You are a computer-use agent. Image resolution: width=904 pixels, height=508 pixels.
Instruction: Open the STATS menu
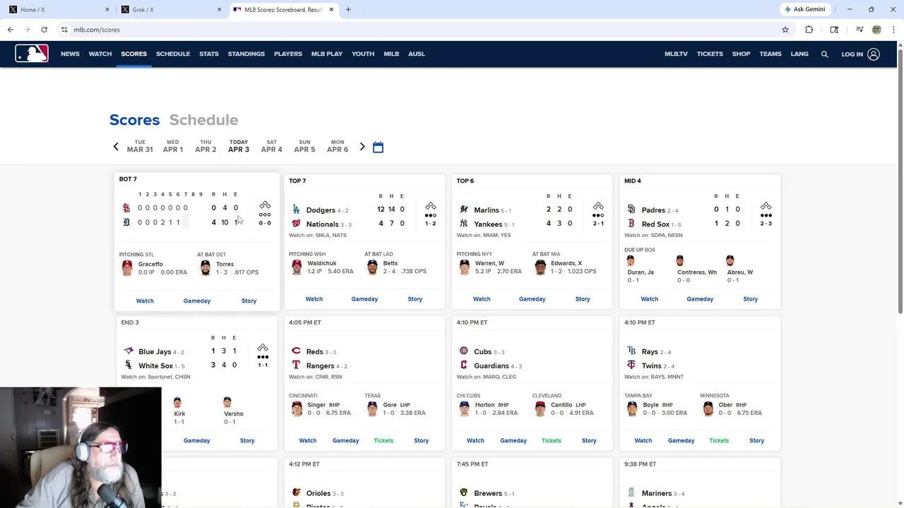coord(209,54)
